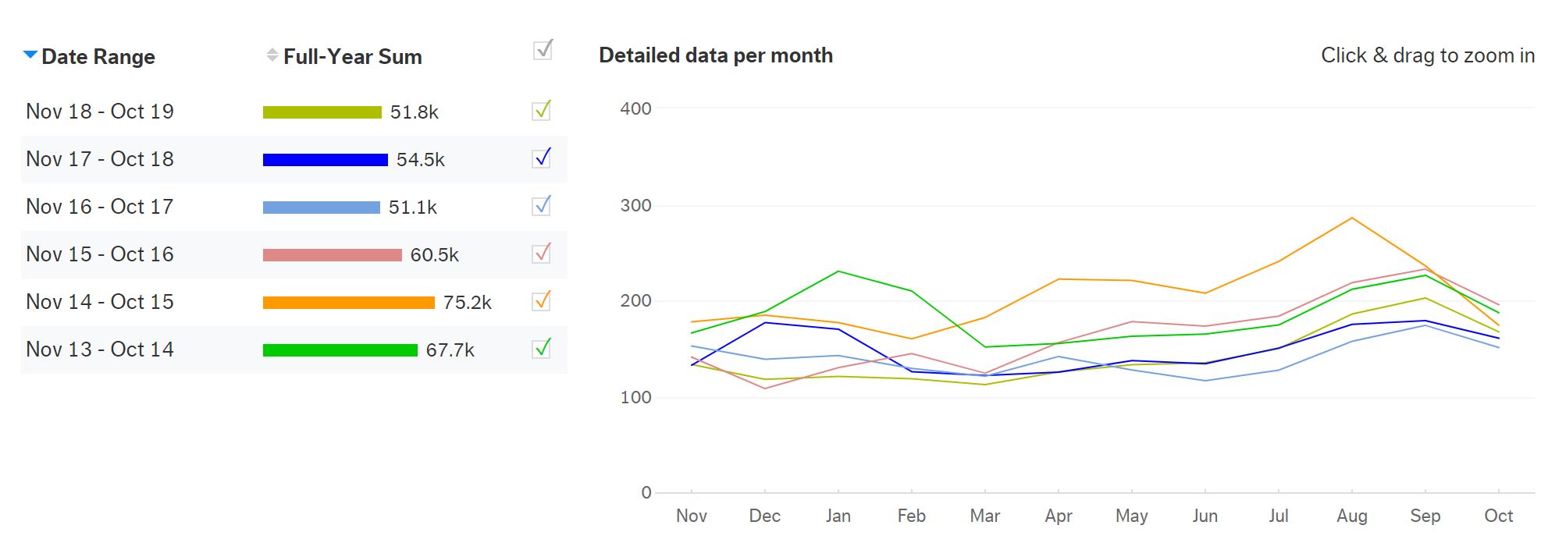
Task: Sort by Date Range column header
Action: click(x=98, y=57)
